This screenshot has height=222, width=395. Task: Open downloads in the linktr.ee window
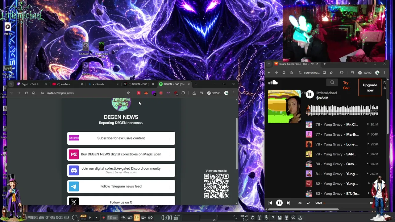click(194, 93)
